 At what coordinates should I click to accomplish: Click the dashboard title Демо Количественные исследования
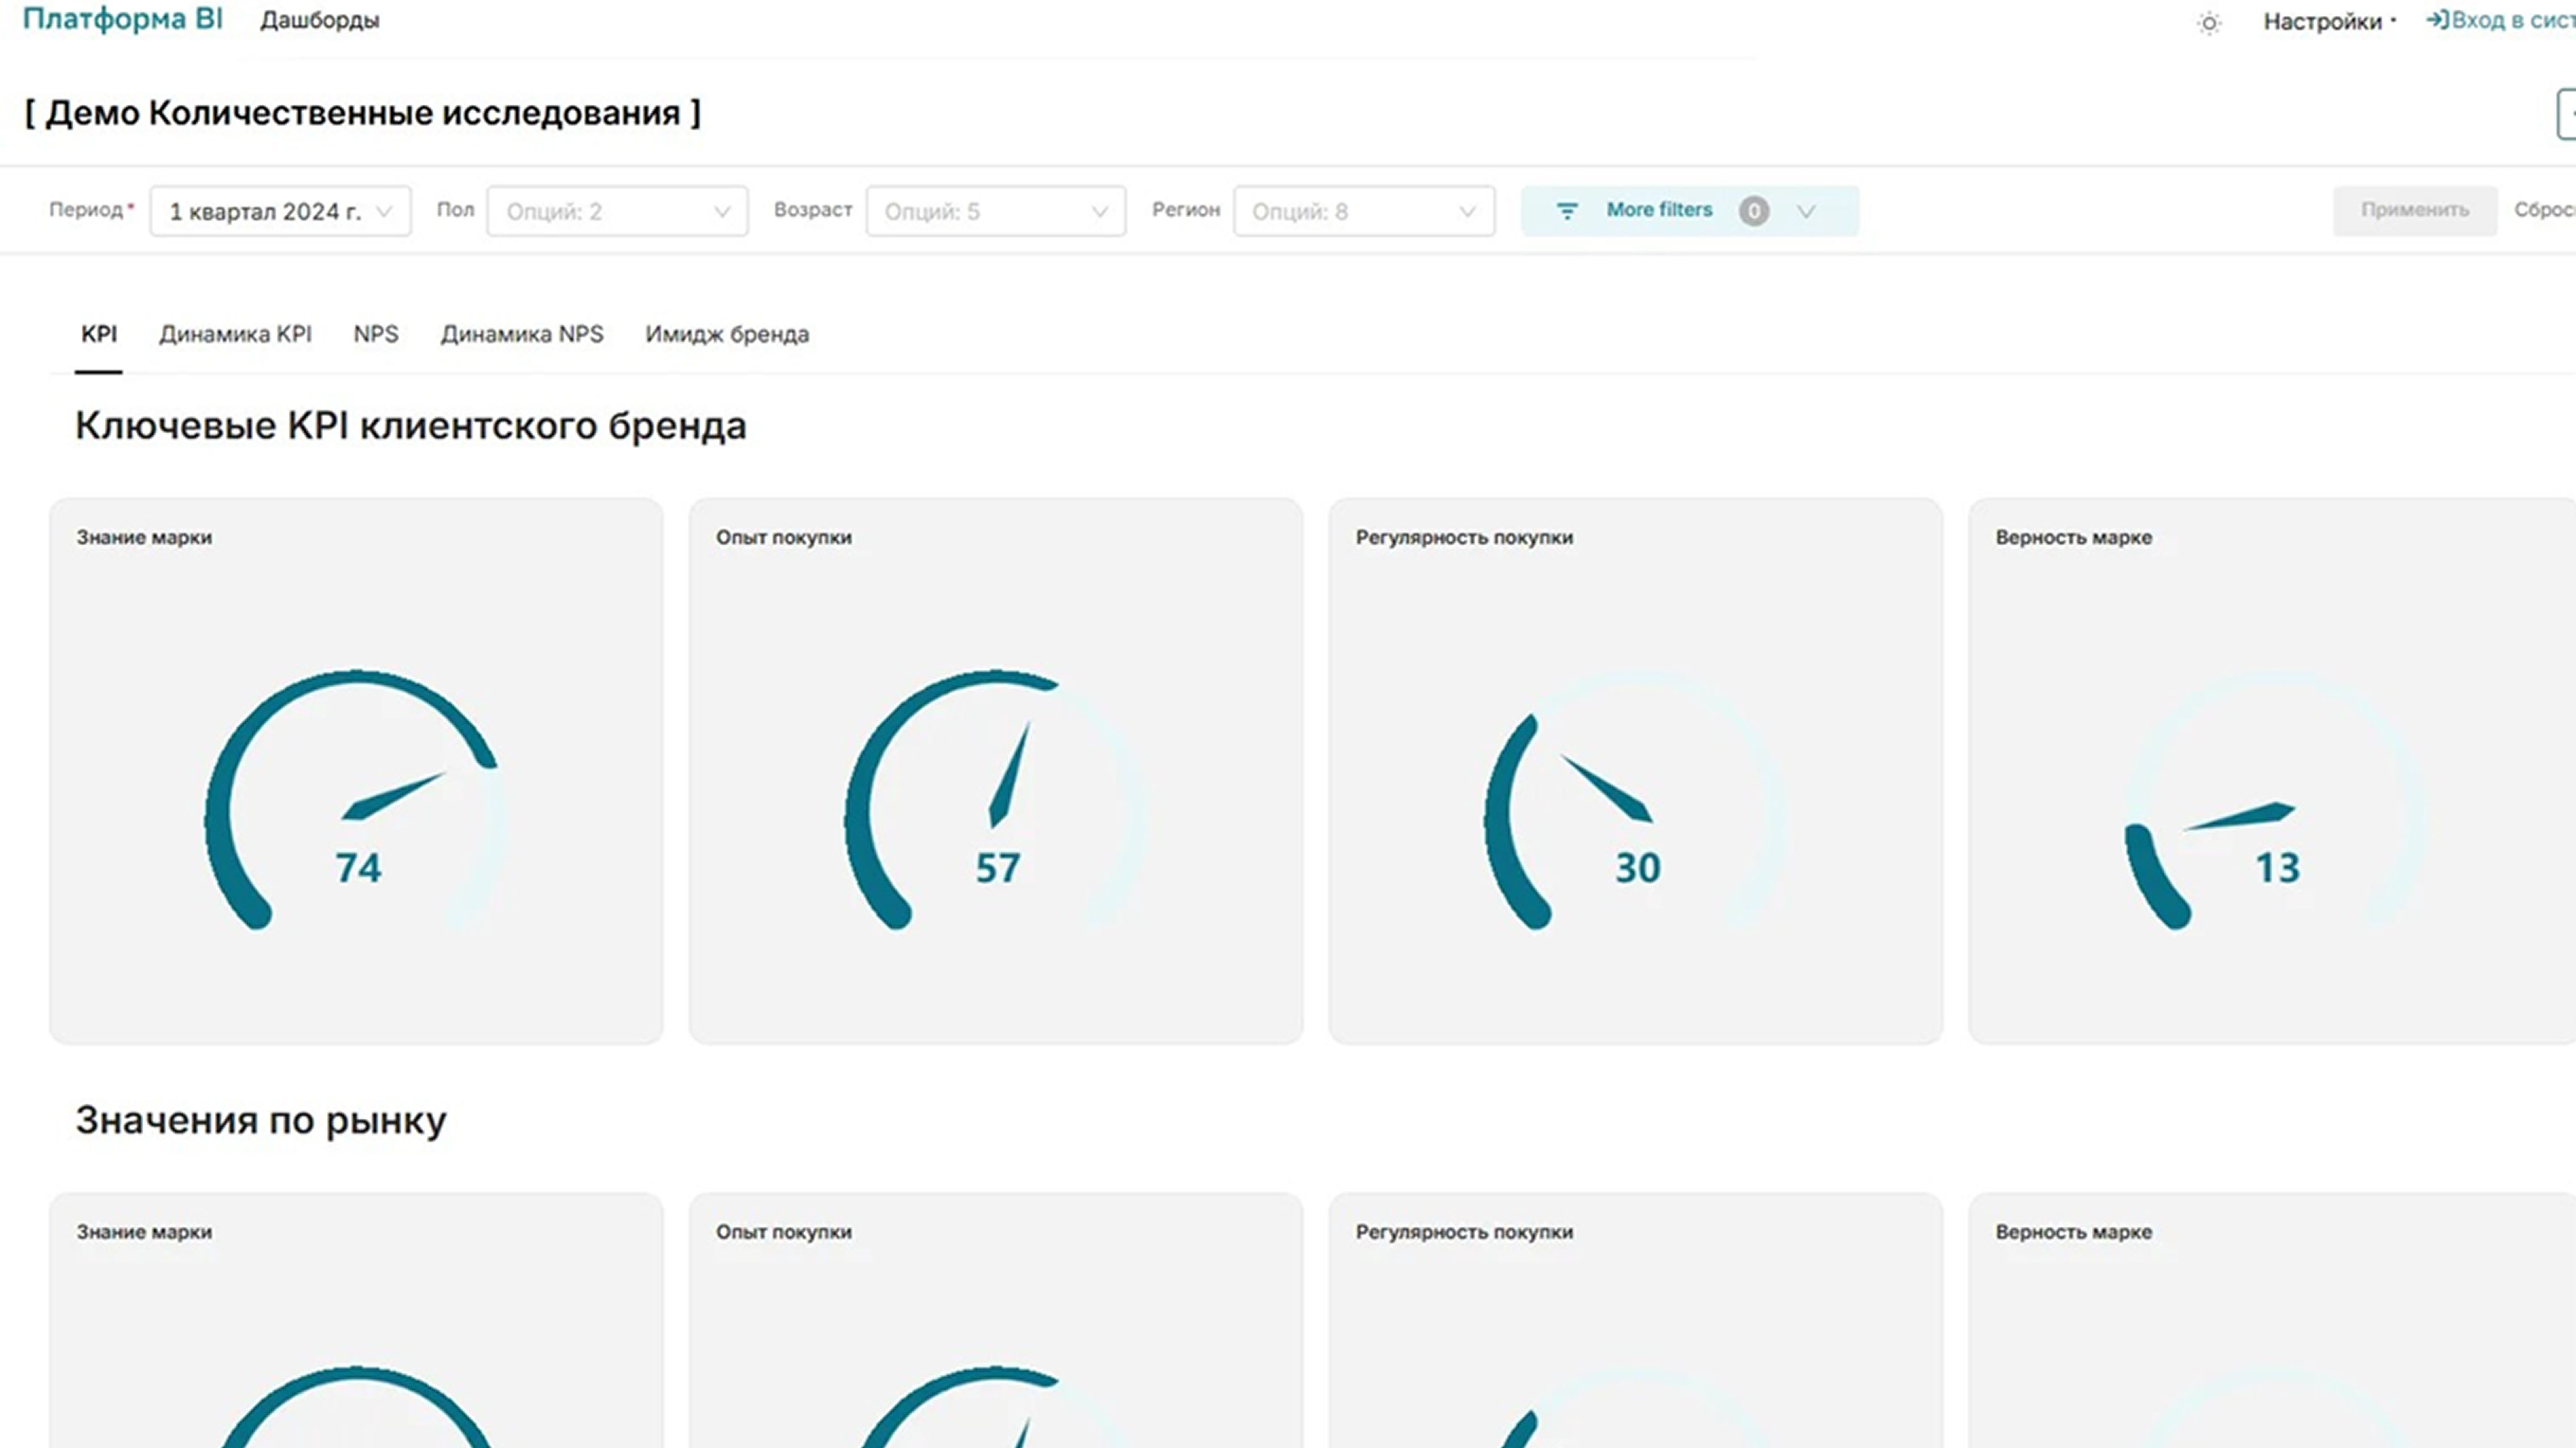[363, 113]
